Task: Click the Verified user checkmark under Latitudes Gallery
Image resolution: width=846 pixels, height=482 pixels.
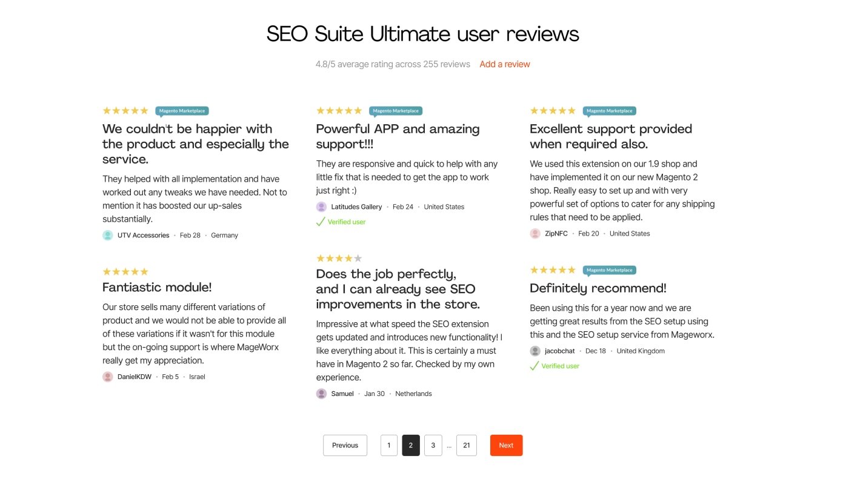Action: pos(319,221)
